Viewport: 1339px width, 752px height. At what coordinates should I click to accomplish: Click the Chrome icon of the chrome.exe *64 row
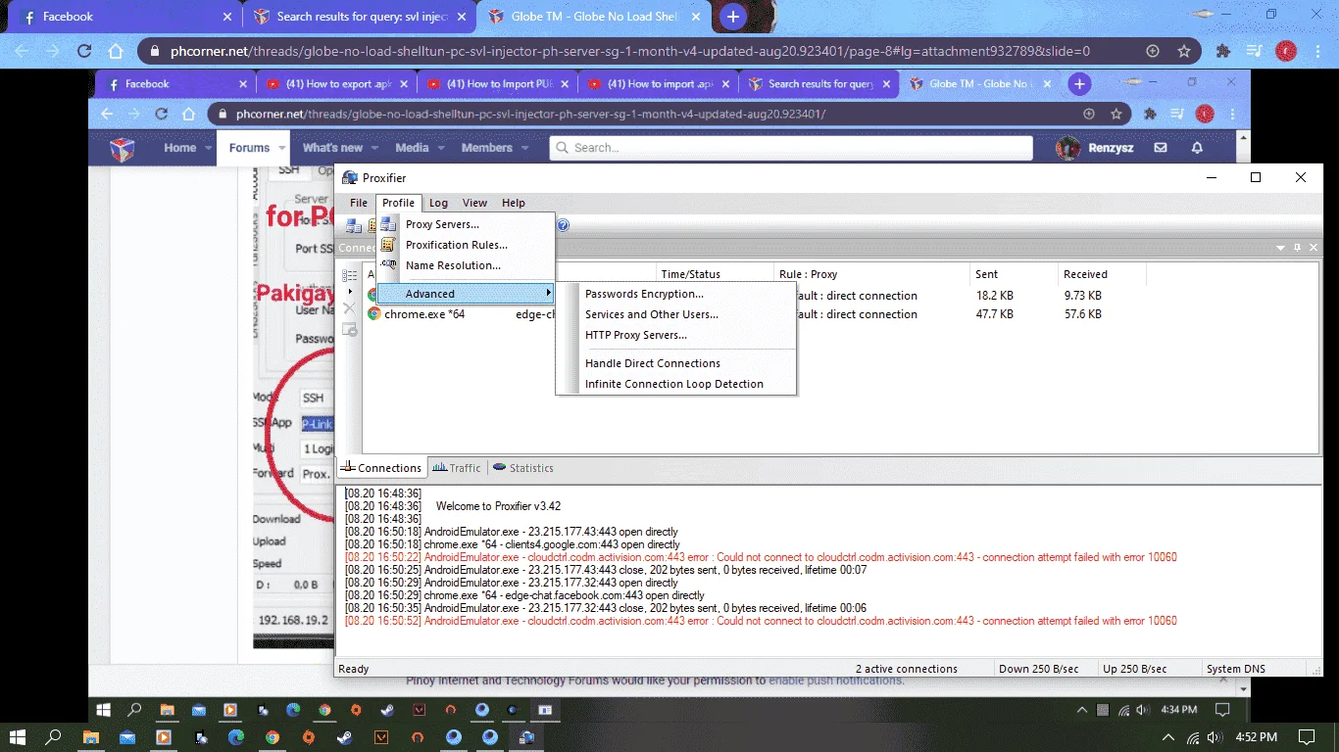(x=373, y=314)
